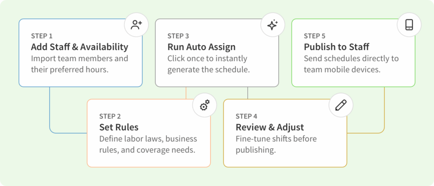This screenshot has height=186, width=434.
Task: Click the 'Import team members' description text
Action: pyautogui.click(x=80, y=64)
